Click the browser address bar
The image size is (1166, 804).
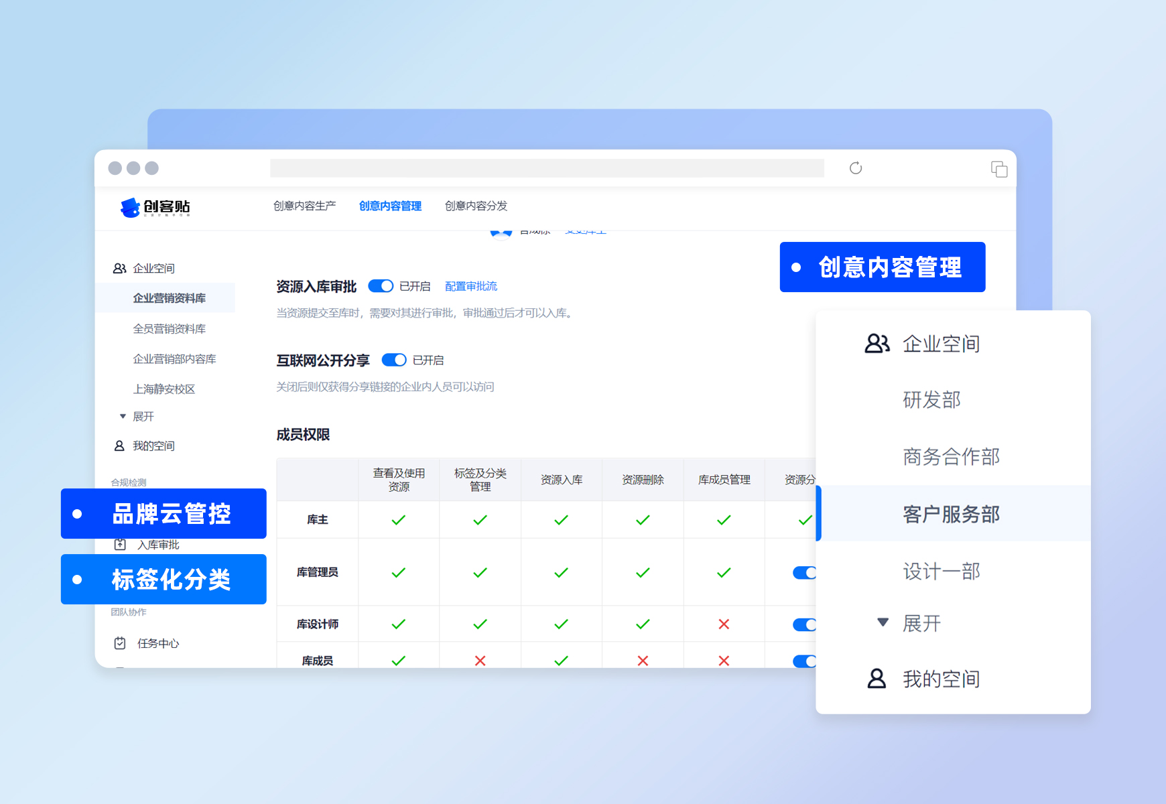click(546, 168)
